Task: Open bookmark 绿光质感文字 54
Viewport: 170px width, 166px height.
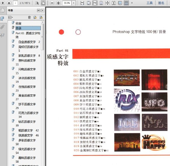Action: pos(25,151)
